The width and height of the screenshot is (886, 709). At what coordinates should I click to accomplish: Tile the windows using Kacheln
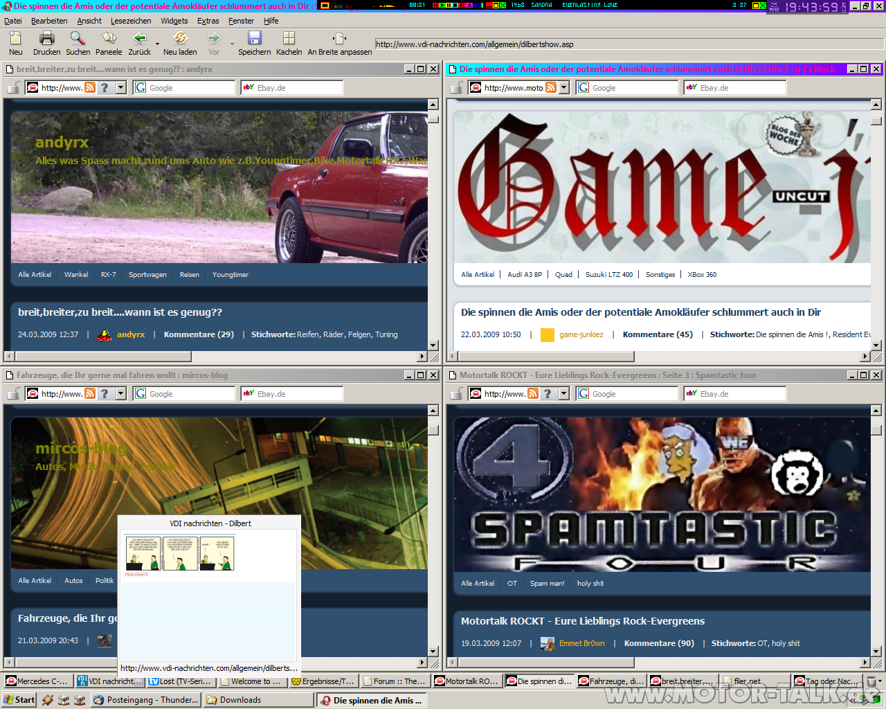click(289, 39)
